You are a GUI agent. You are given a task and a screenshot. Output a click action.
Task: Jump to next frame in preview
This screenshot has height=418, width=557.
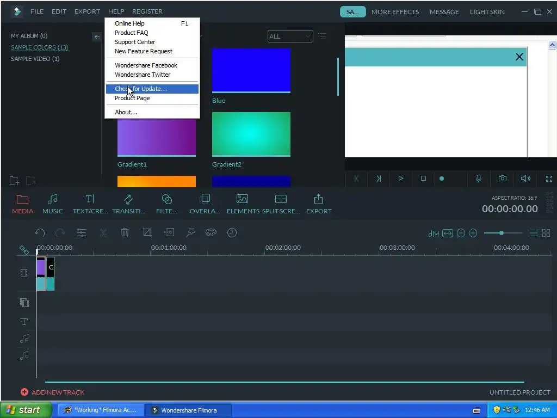click(x=379, y=179)
